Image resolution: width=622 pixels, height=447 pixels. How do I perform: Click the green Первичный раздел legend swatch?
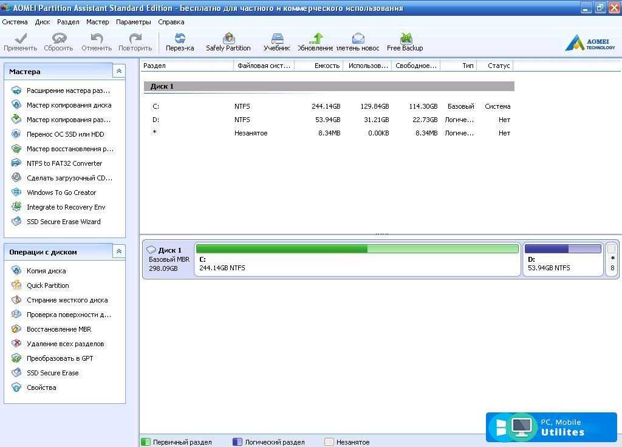point(146,442)
